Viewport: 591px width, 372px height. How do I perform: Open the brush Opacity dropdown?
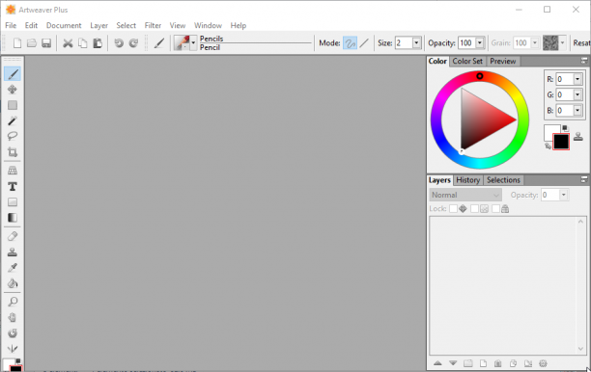(480, 43)
